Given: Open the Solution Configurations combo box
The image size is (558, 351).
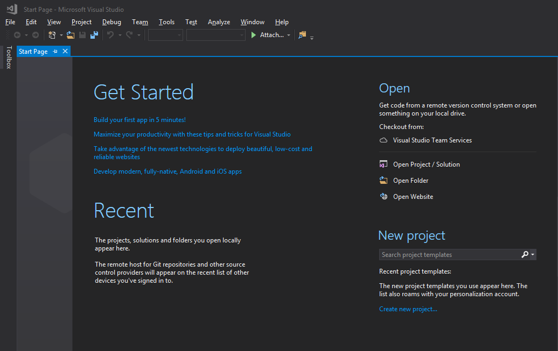Looking at the screenshot, I should tap(165, 35).
